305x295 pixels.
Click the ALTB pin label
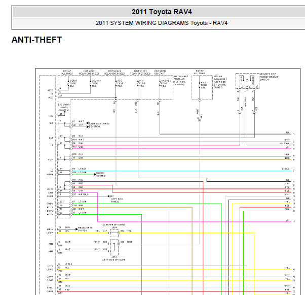[50, 90]
